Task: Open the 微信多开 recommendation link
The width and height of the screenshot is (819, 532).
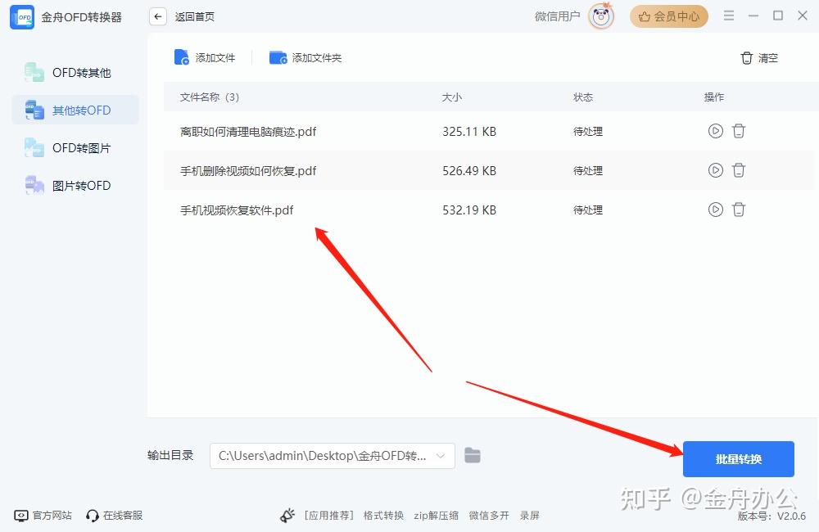Action: tap(489, 516)
